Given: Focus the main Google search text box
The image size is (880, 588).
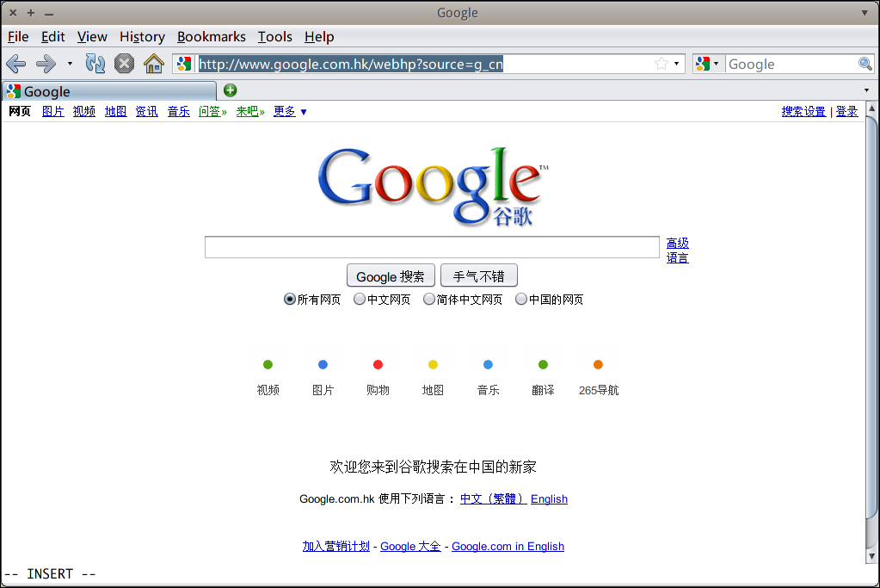Looking at the screenshot, I should (x=432, y=247).
